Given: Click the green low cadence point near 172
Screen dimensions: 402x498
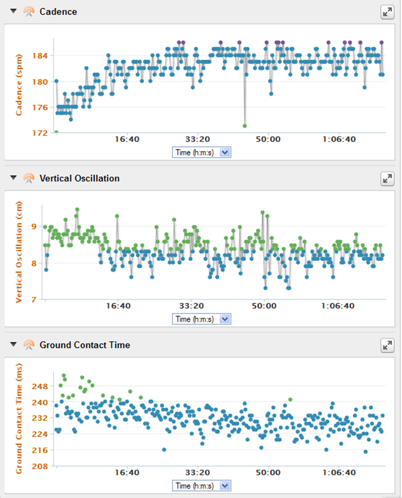Looking at the screenshot, I should [x=245, y=126].
